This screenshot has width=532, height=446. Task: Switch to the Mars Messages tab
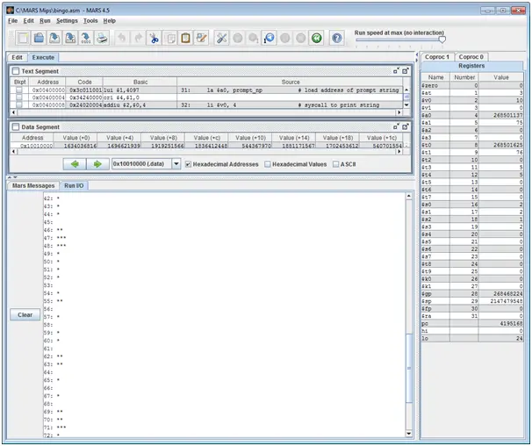coord(33,185)
